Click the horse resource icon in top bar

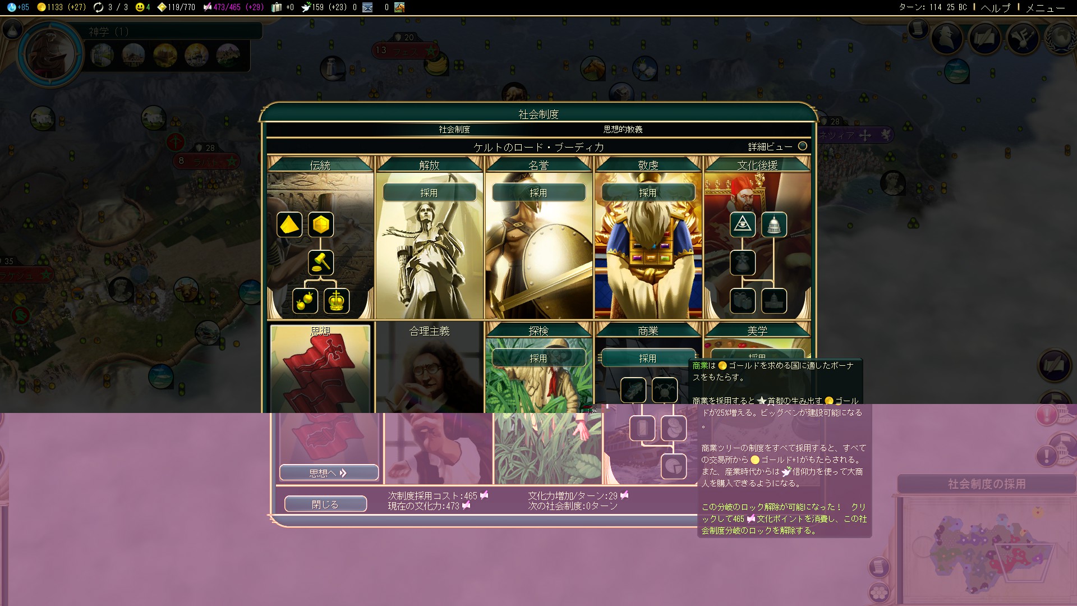[x=399, y=7]
